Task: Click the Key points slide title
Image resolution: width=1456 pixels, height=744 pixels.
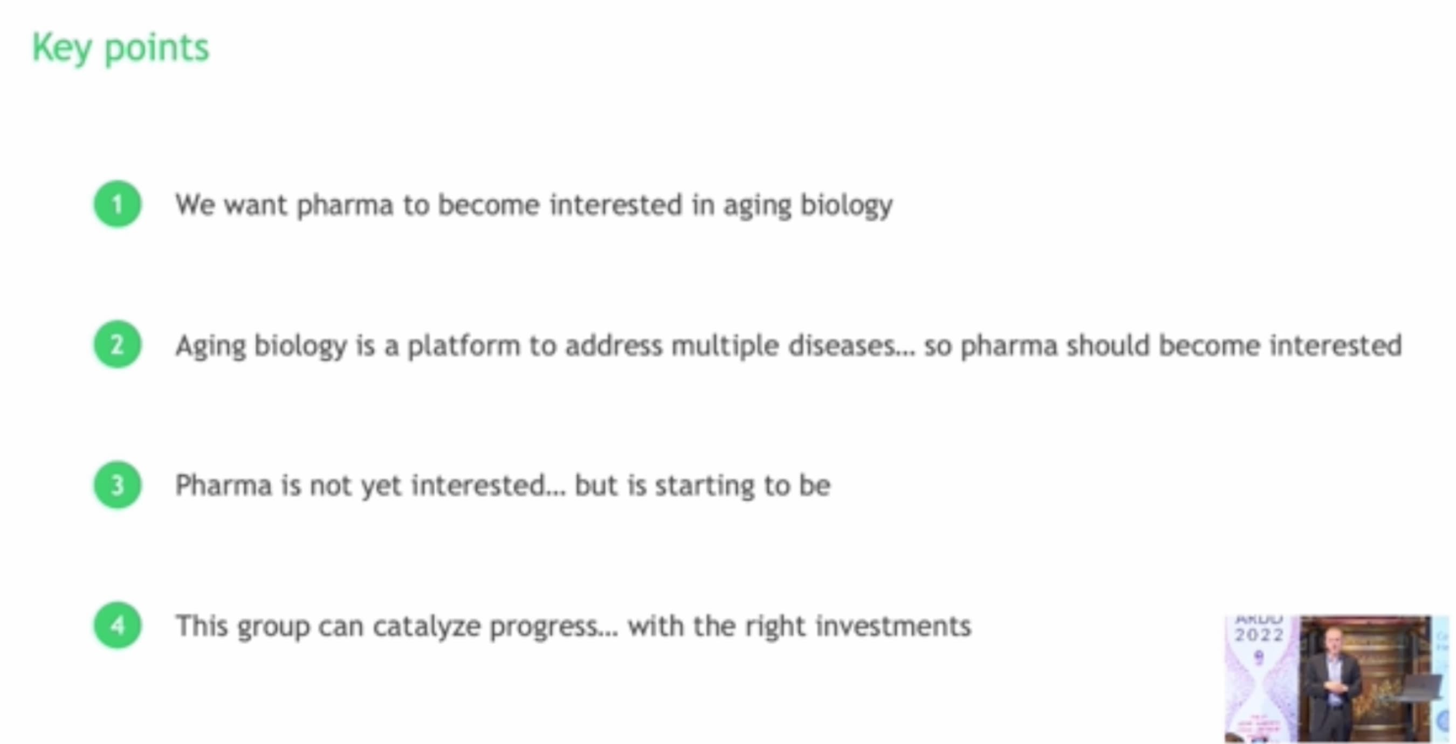Action: coord(120,49)
